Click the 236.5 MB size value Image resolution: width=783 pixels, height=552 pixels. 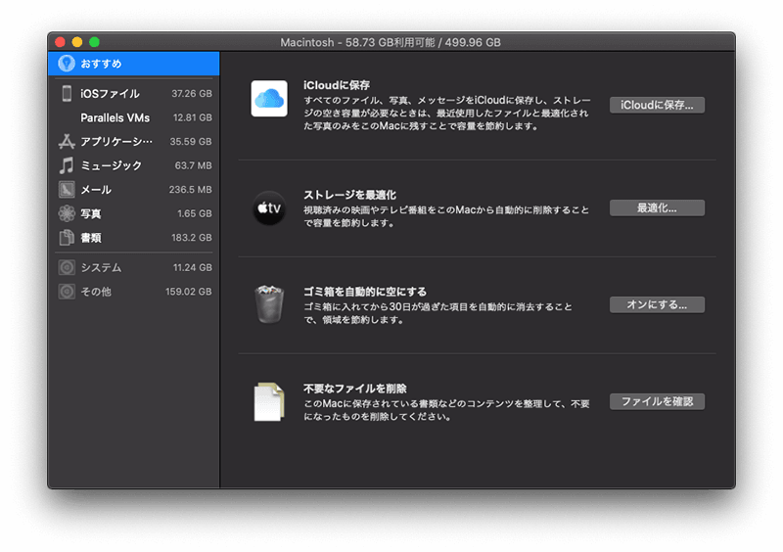(190, 189)
